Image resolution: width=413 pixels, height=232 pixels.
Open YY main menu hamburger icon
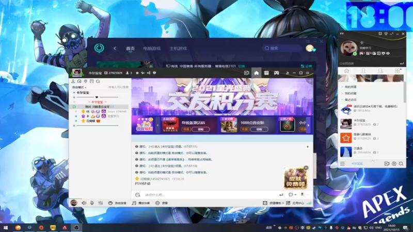342,163
